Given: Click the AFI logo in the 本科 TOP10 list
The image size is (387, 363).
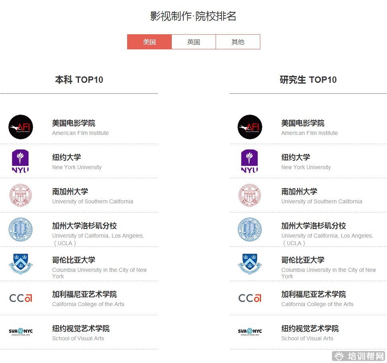Looking at the screenshot, I should click(x=21, y=127).
